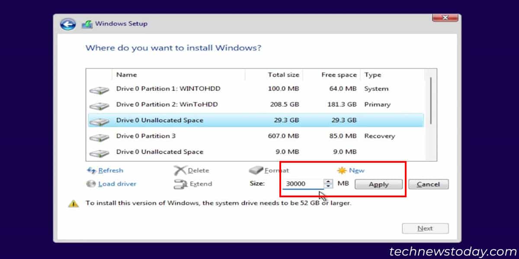Viewport: 519px width, 259px height.
Task: Choose Extend for the selected partition
Action: pyautogui.click(x=201, y=184)
